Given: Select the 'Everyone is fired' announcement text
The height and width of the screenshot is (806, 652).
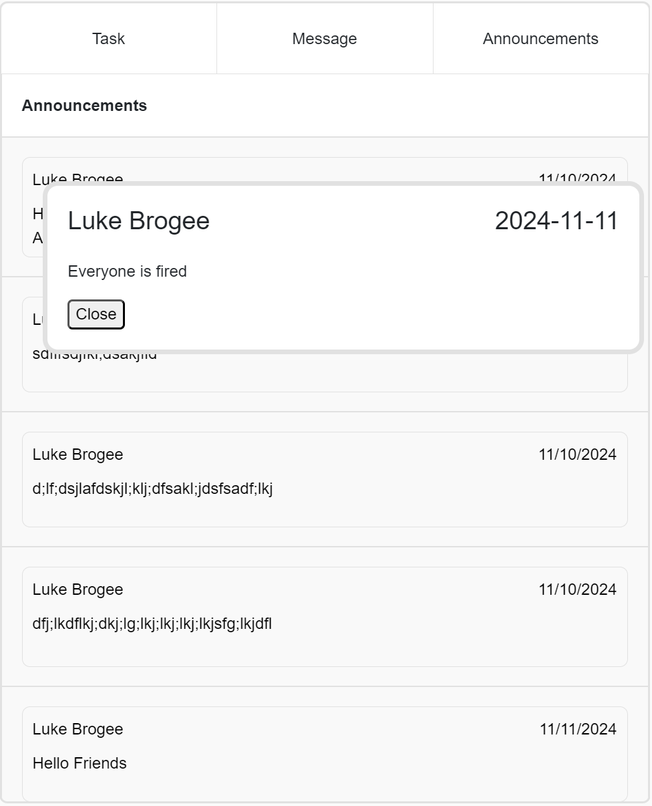Looking at the screenshot, I should coord(127,271).
